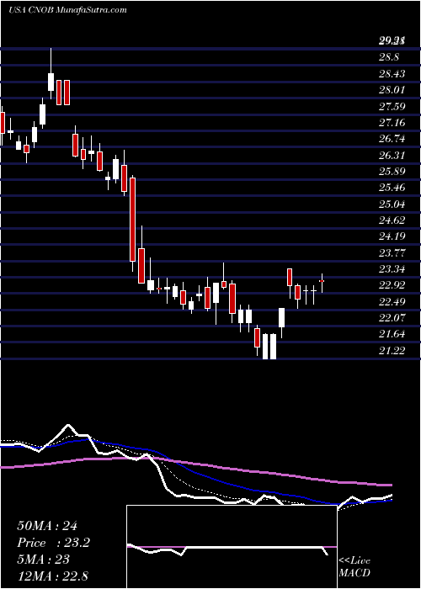Select the 21.64 price label
Image resolution: width=421 pixels, height=589 pixels.
click(x=392, y=334)
